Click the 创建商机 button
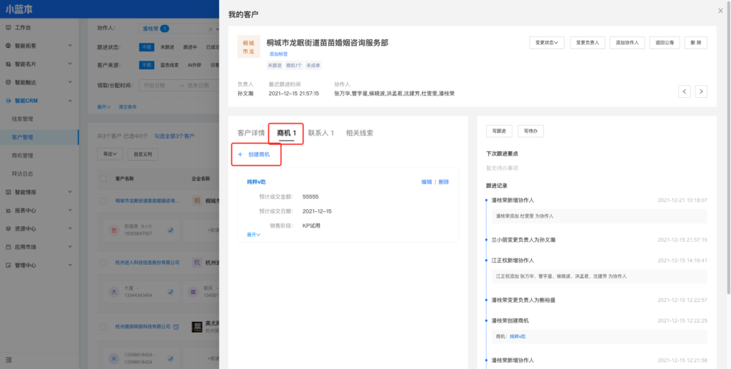This screenshot has height=369, width=731. 253,154
